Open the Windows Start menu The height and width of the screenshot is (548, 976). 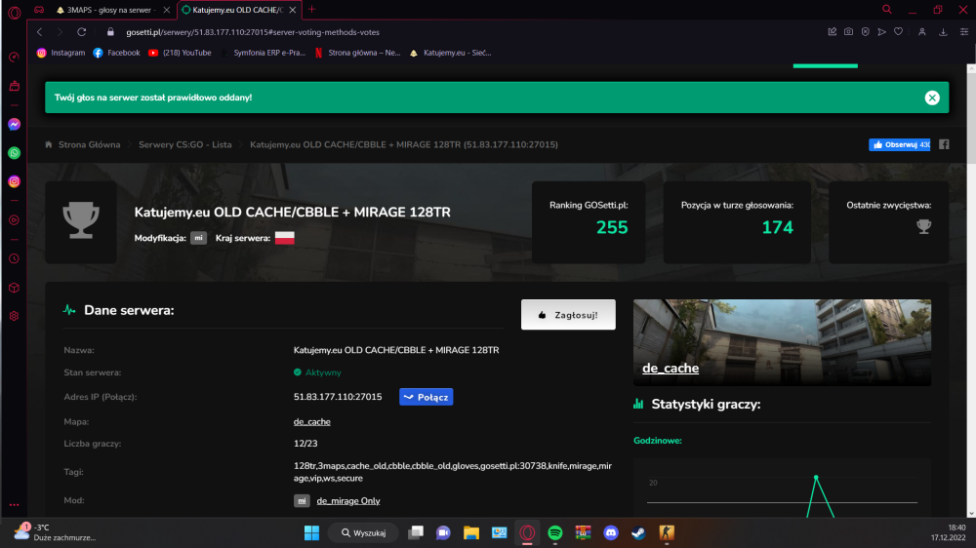(x=311, y=533)
